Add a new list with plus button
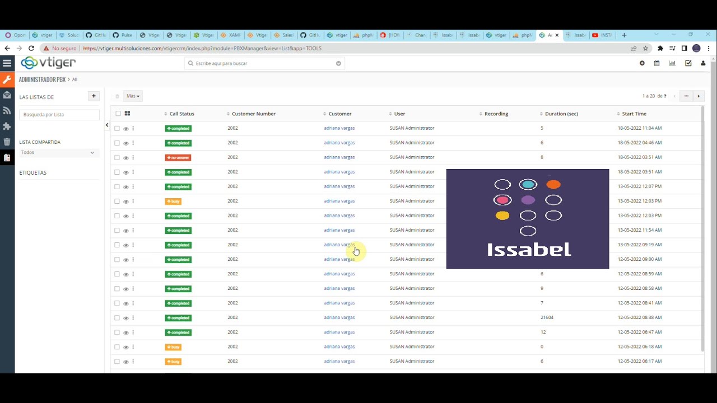Viewport: 717px width, 403px height. pyautogui.click(x=94, y=96)
